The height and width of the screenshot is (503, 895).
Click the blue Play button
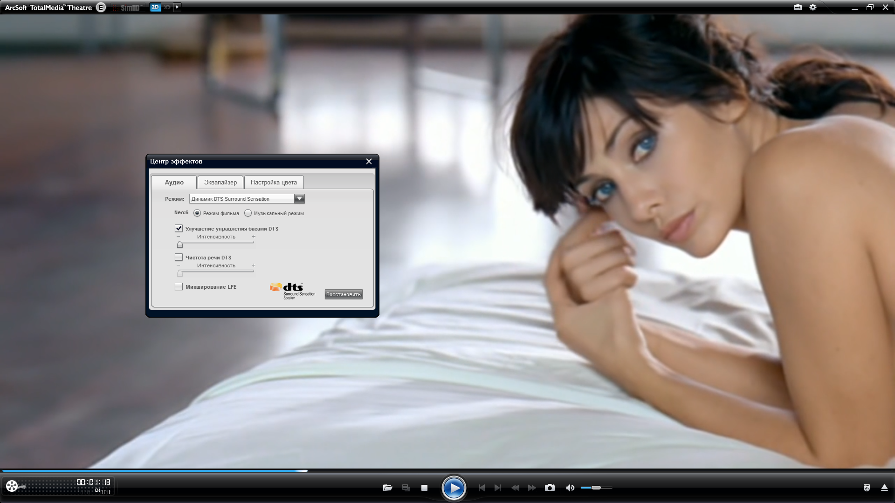tap(454, 488)
